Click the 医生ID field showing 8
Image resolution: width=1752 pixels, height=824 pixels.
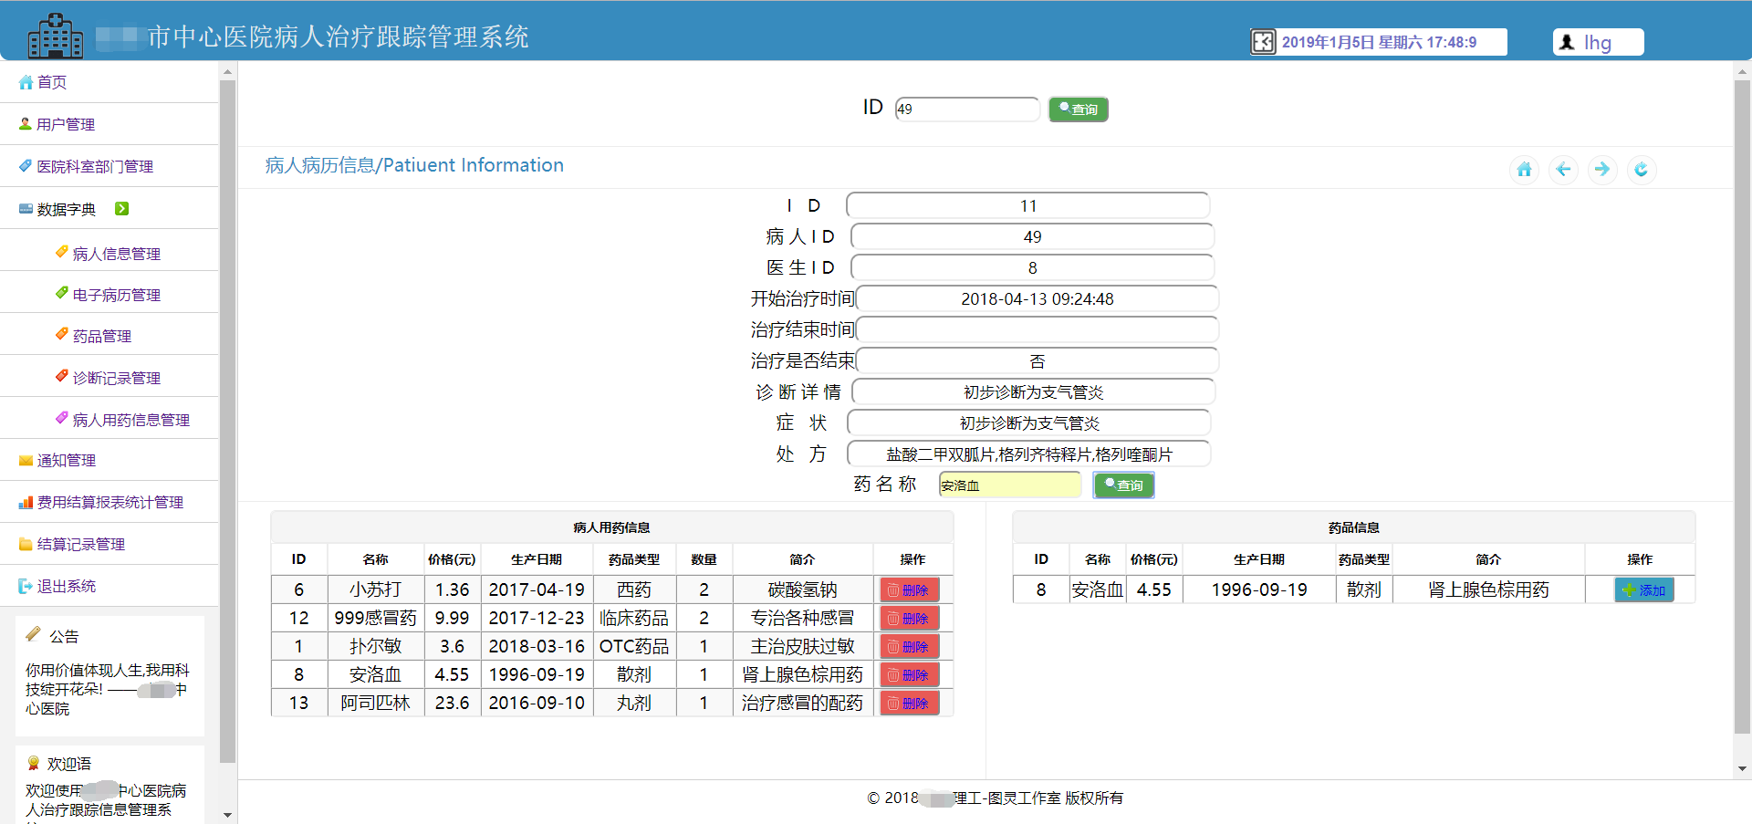coord(1032,268)
